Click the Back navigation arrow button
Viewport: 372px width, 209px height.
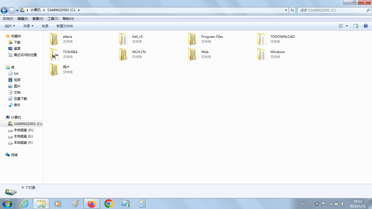pyautogui.click(x=4, y=10)
